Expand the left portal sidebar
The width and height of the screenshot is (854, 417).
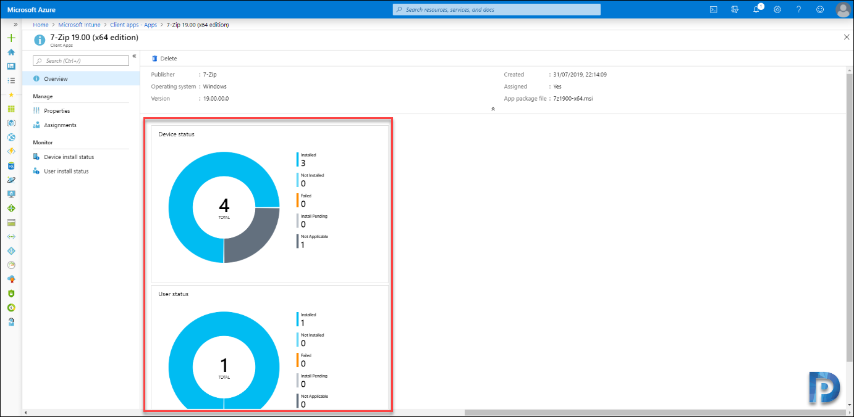tap(15, 25)
